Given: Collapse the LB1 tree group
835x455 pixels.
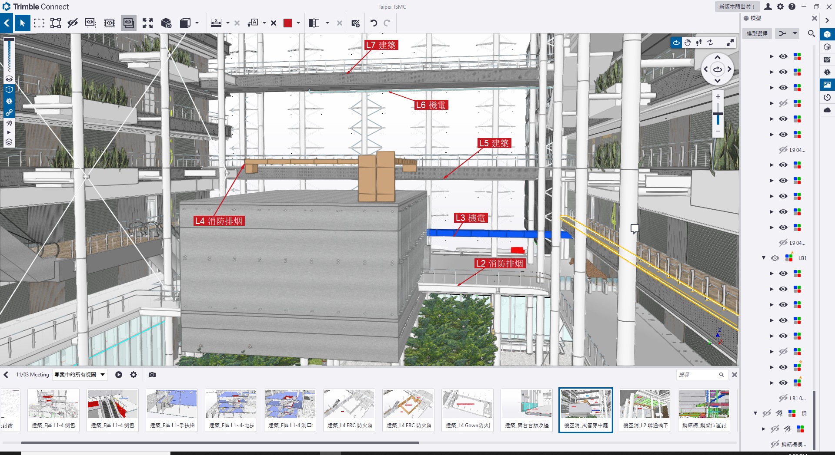Looking at the screenshot, I should (x=764, y=258).
